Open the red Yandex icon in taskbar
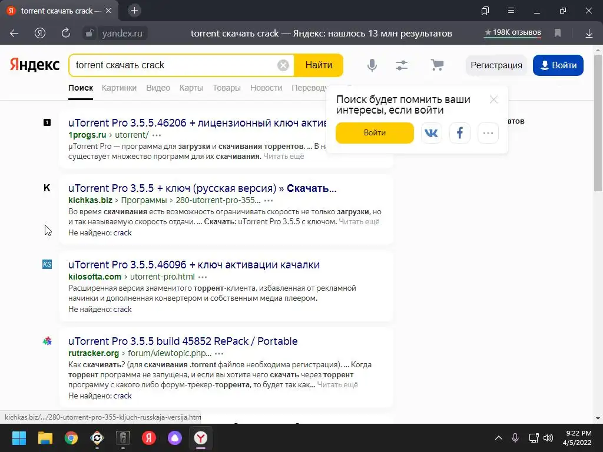This screenshot has height=452, width=603. 149,438
